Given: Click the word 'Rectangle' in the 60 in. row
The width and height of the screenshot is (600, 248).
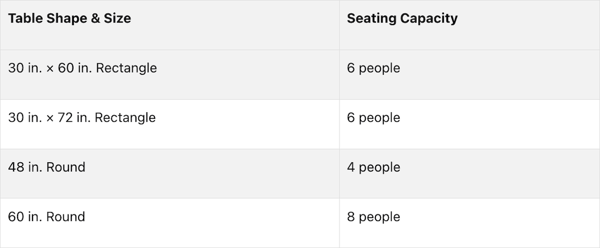Looking at the screenshot, I should [x=126, y=68].
